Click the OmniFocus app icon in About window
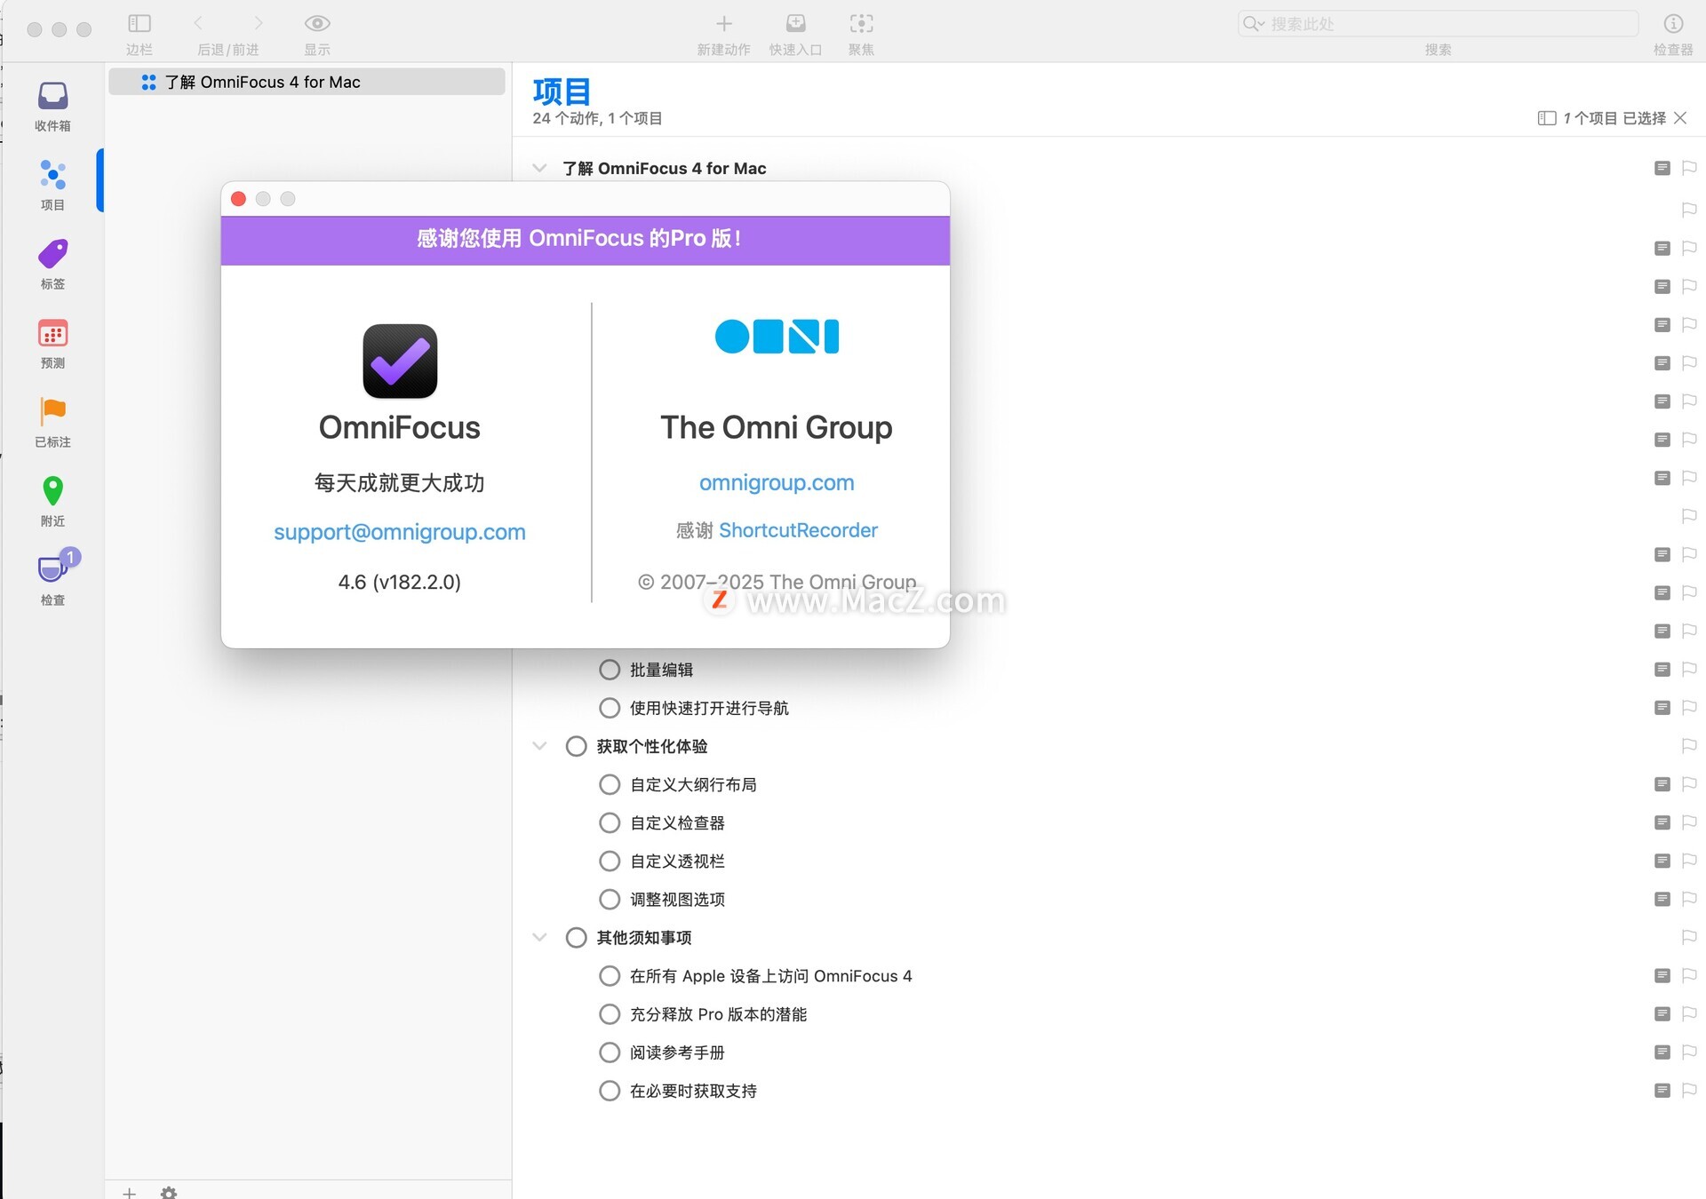Image resolution: width=1706 pixels, height=1199 pixels. (x=400, y=361)
